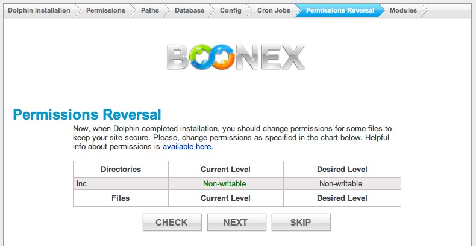Click 'Current Level' header in Files row

[x=225, y=198]
